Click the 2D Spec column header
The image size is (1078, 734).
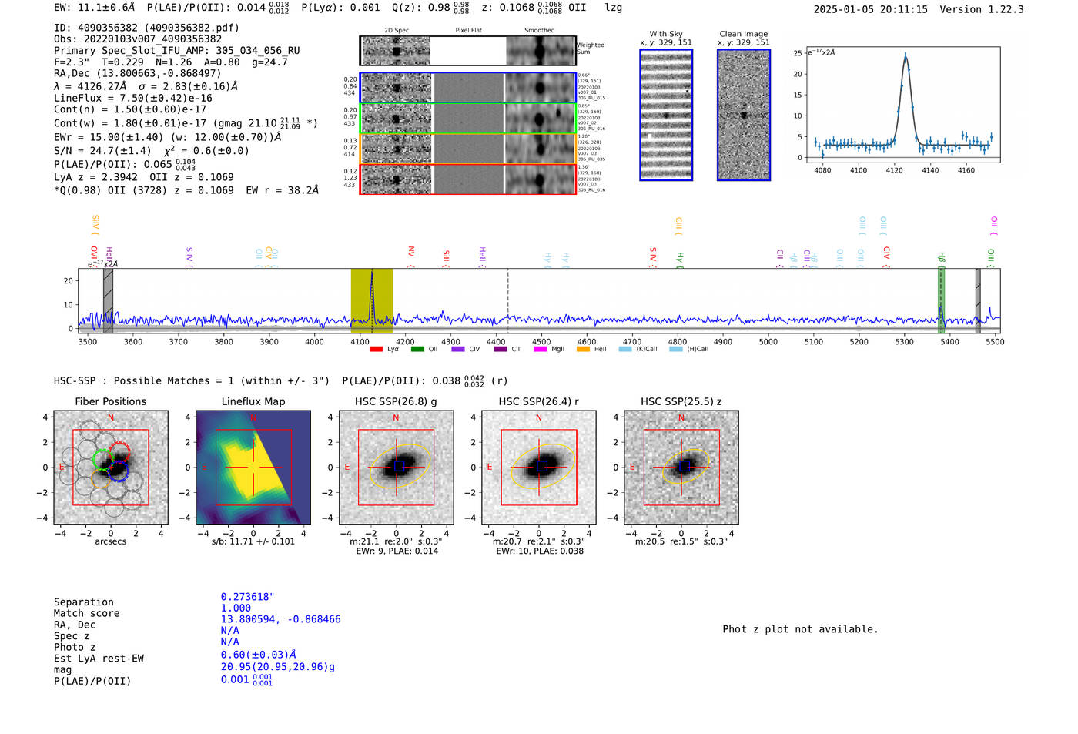[x=397, y=31]
